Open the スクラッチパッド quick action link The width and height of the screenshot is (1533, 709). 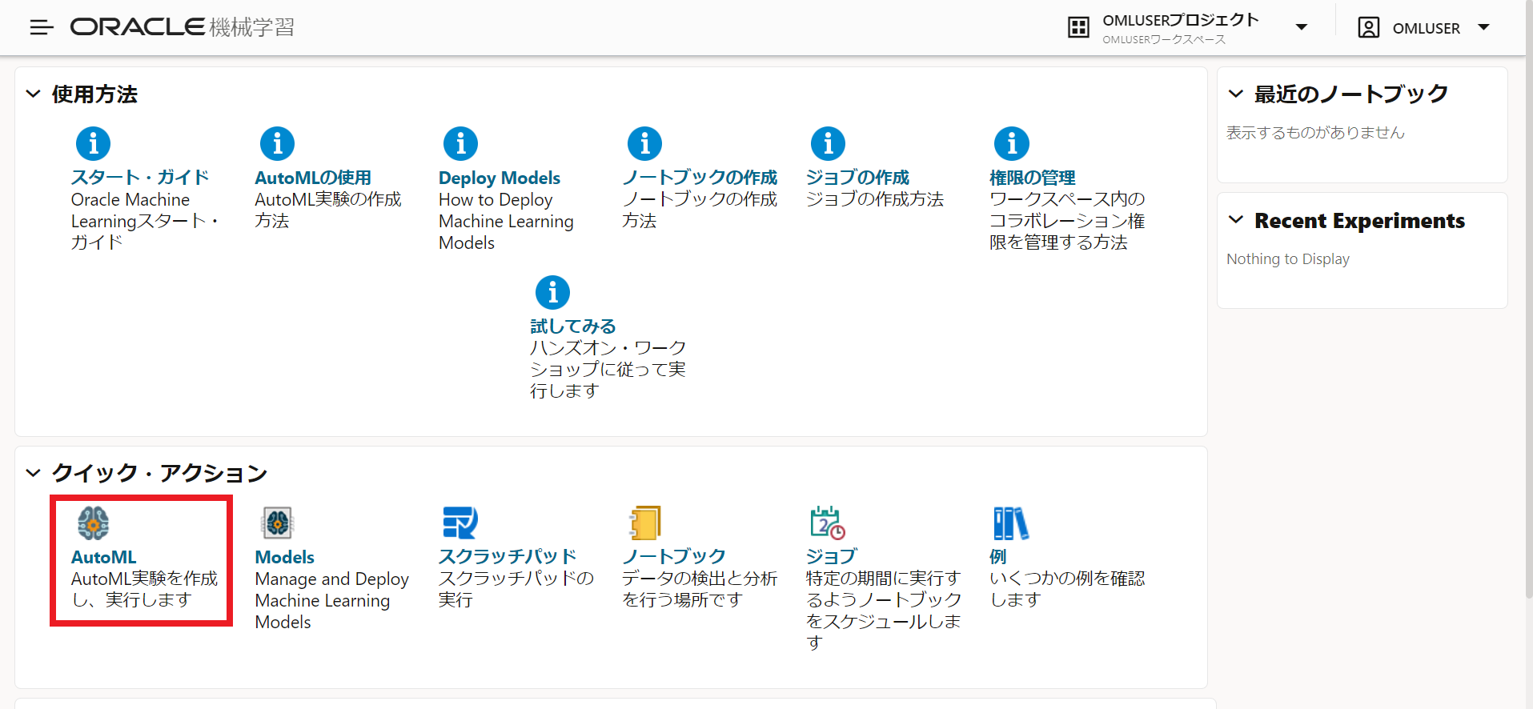pos(508,556)
